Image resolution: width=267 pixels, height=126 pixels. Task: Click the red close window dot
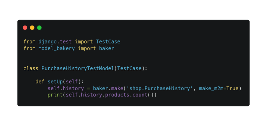[x=25, y=28]
